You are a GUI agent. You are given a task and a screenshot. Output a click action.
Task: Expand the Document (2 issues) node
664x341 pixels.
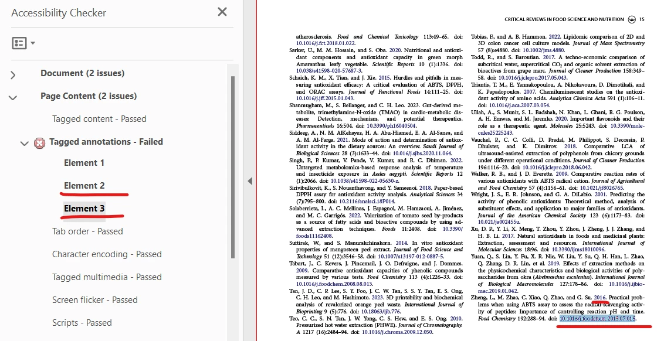click(x=13, y=76)
